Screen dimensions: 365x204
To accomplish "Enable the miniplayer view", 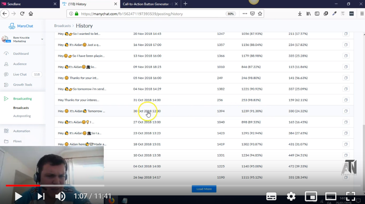I will 311,196.
